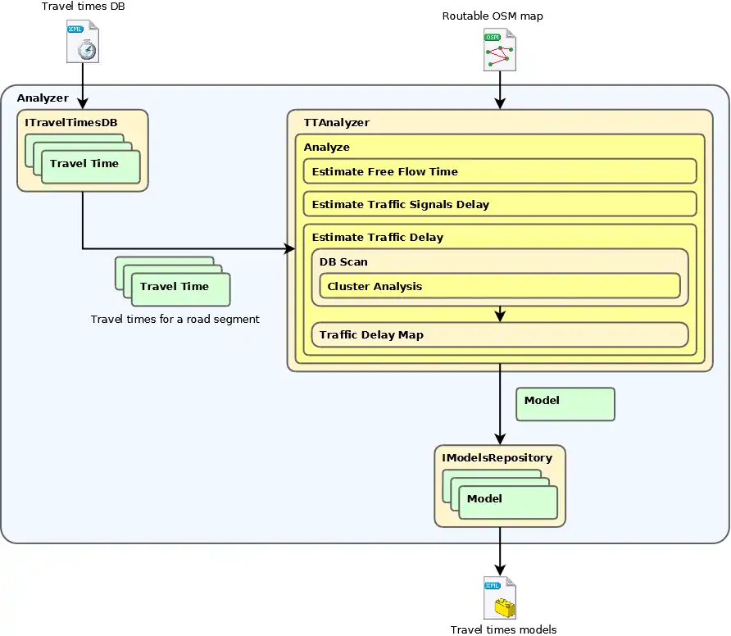Click the Estimate Traffic Delay heading

377,238
